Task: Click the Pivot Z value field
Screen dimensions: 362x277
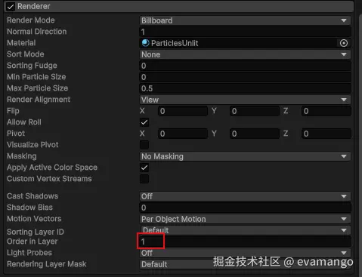Action: (326, 134)
